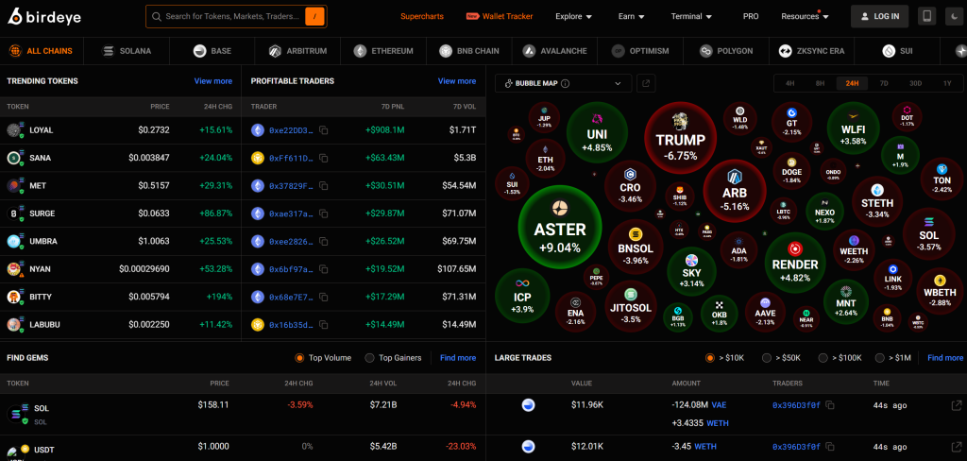Copy trader address 0xe22DD3 icon
The width and height of the screenshot is (967, 461).
323,129
